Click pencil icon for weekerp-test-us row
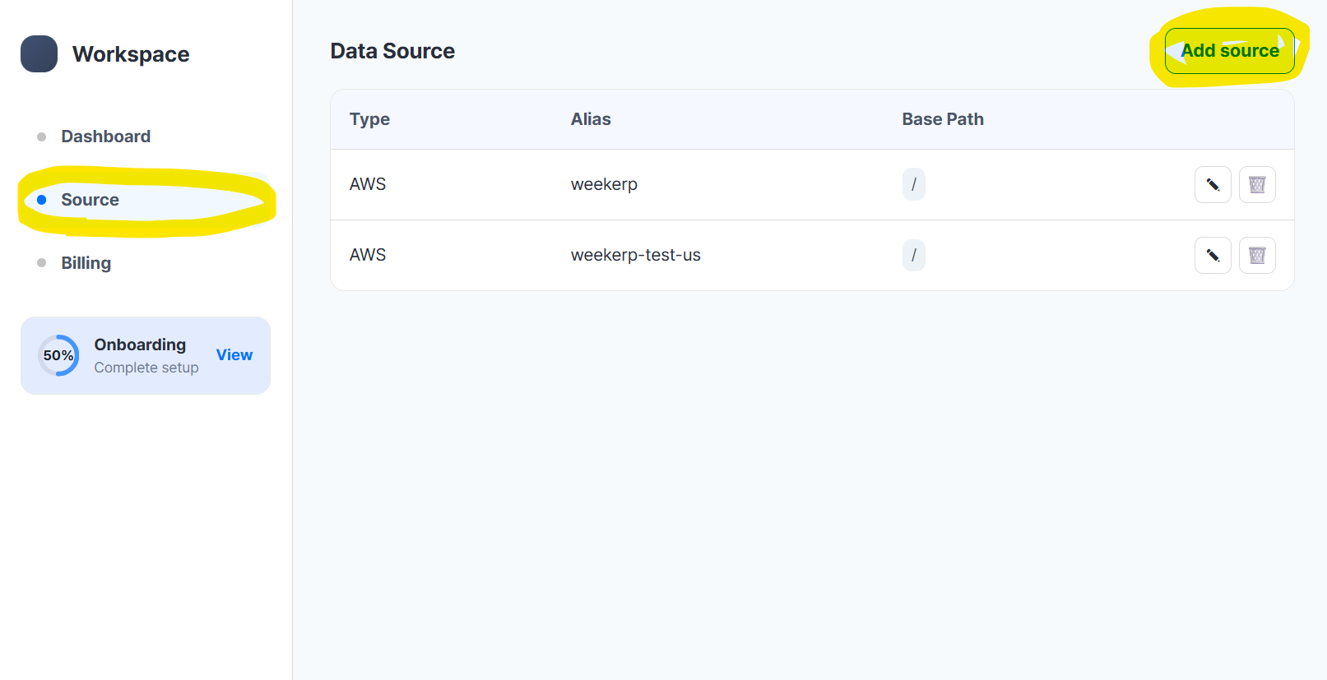1327x680 pixels. pos(1213,256)
